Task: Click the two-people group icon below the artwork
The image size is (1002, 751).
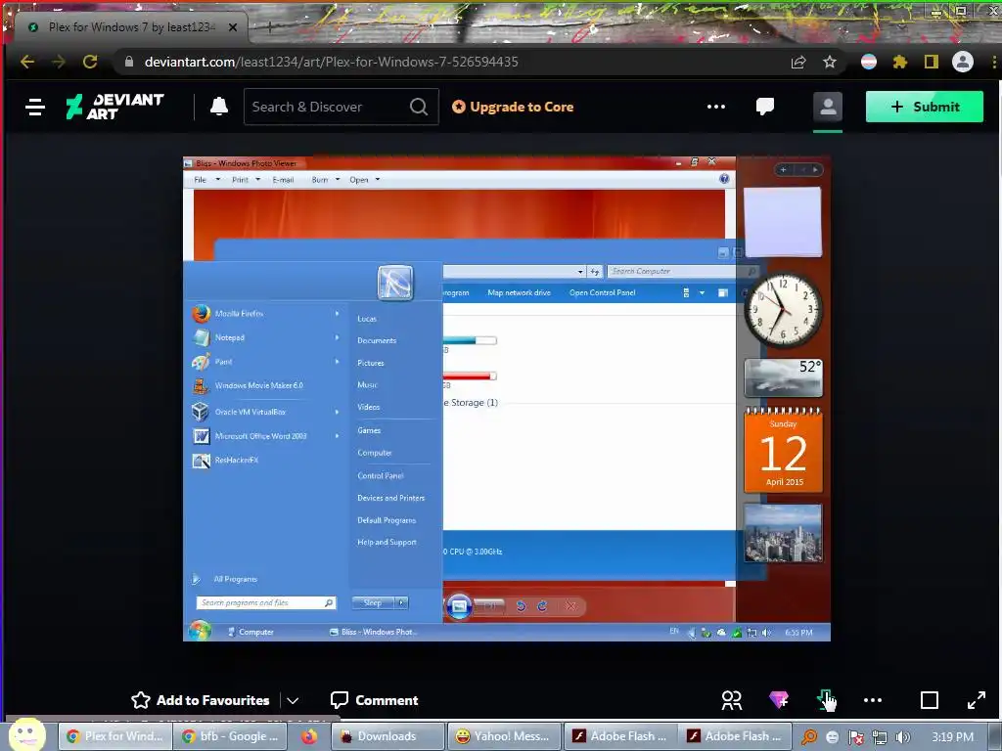Action: click(732, 700)
